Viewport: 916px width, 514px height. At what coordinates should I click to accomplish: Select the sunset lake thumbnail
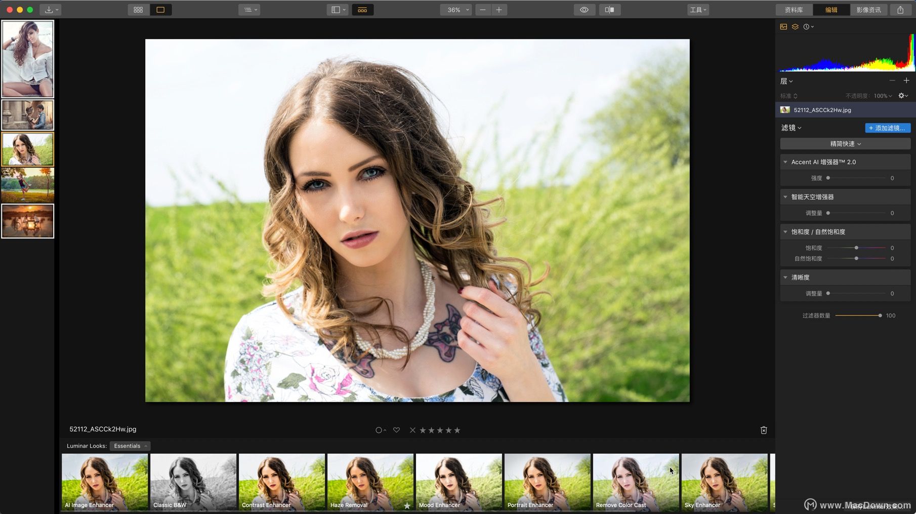click(27, 221)
